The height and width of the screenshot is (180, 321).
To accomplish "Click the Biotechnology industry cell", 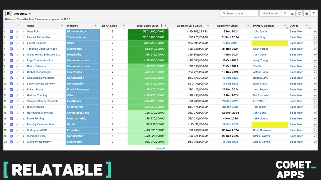I will 83,31.
